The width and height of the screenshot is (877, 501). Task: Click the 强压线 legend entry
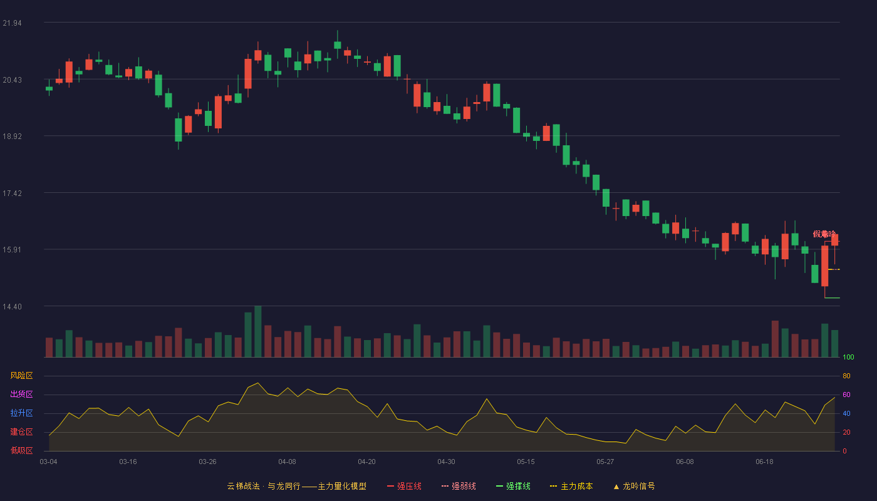click(404, 486)
